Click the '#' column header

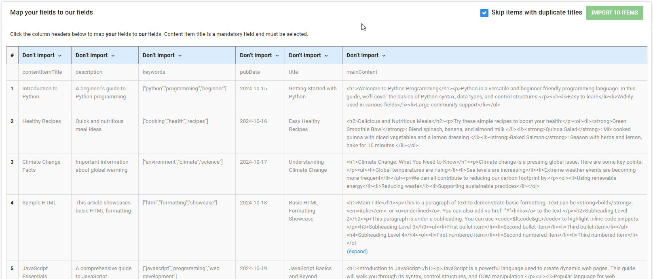pyautogui.click(x=12, y=55)
